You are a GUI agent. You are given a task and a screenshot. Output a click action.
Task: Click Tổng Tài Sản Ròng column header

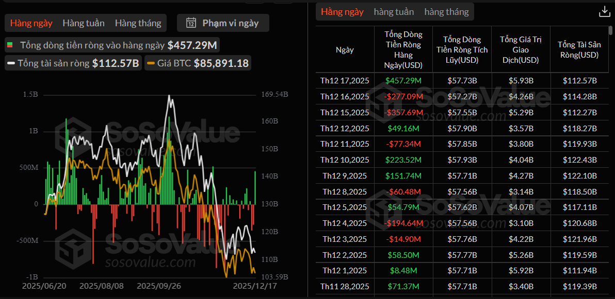[578, 50]
